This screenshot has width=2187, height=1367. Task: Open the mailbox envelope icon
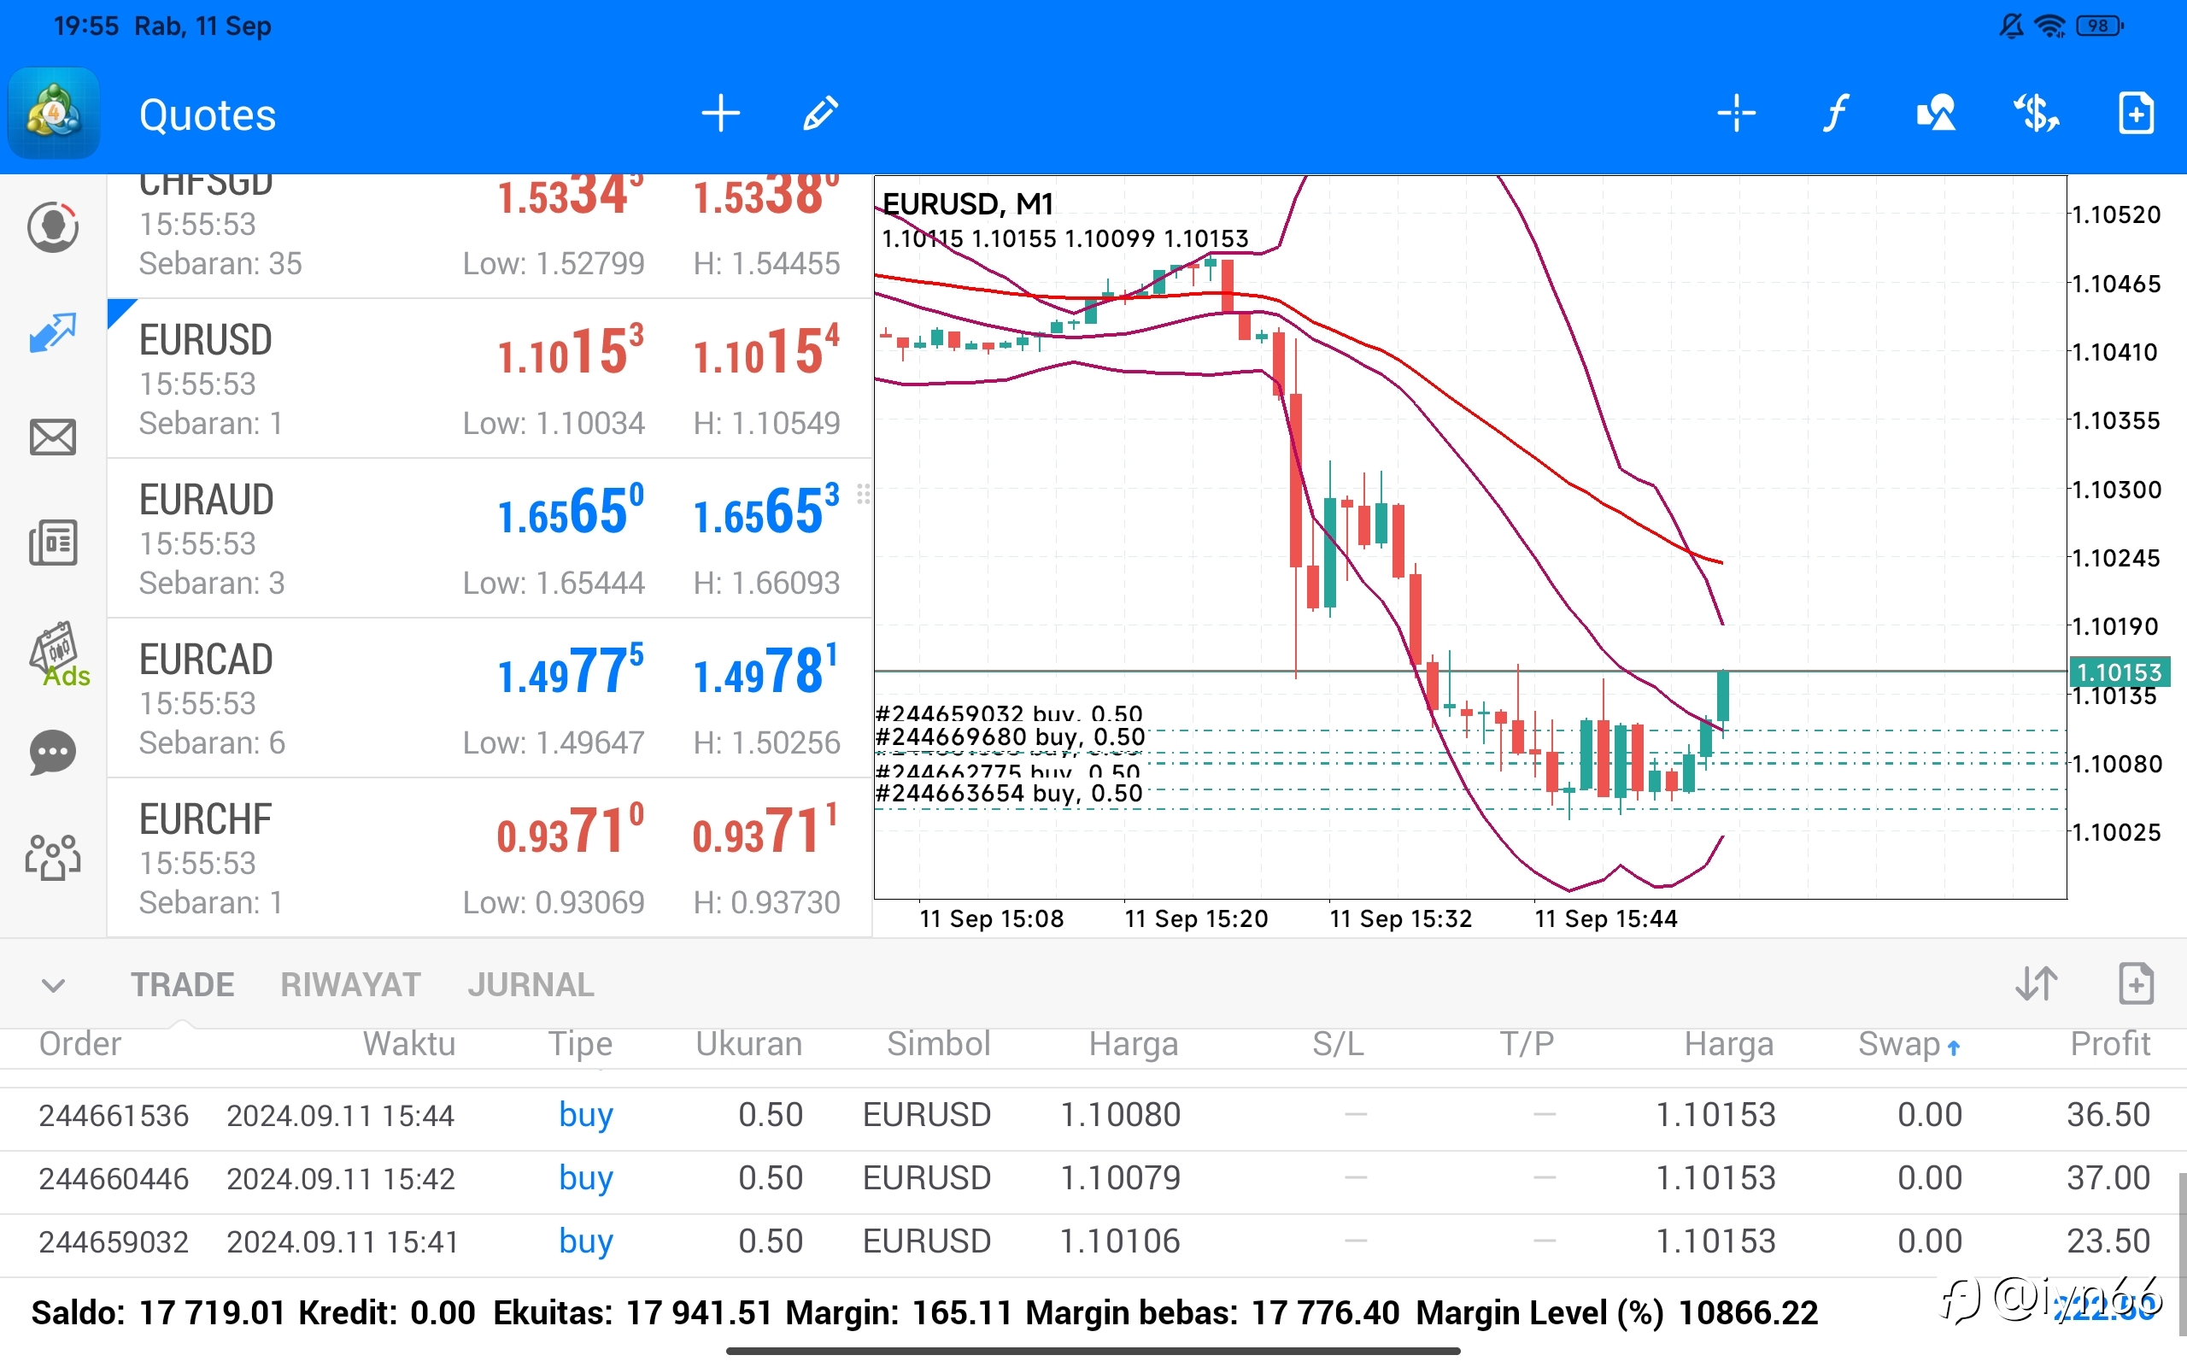point(52,437)
